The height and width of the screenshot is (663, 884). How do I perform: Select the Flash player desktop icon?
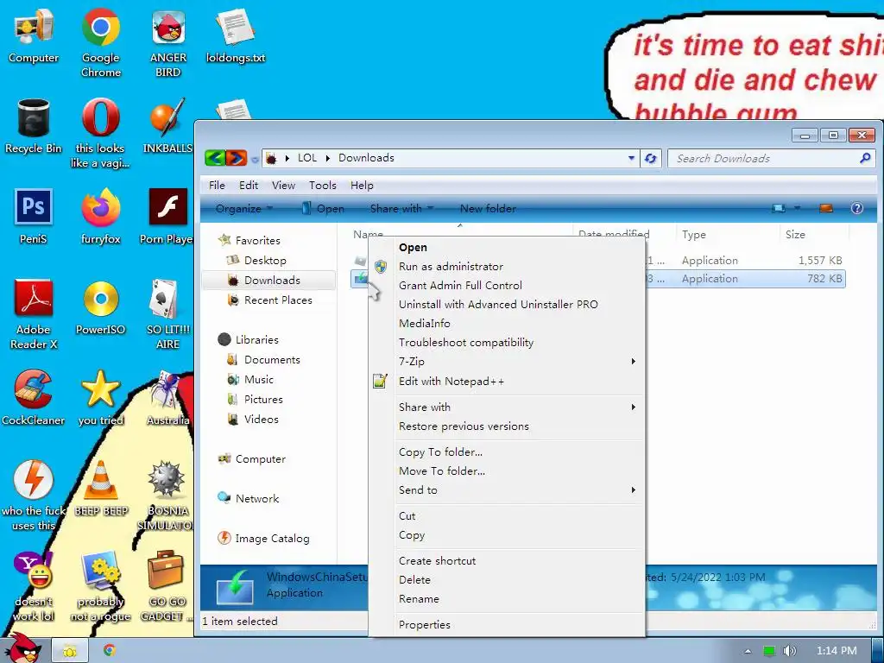167,217
